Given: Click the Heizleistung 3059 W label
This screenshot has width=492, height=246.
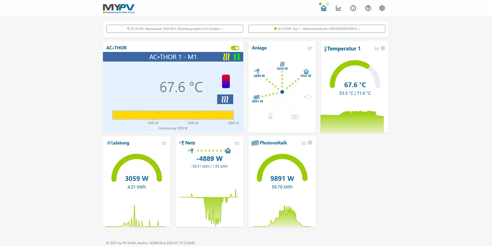Looking at the screenshot, I should pos(173,128).
